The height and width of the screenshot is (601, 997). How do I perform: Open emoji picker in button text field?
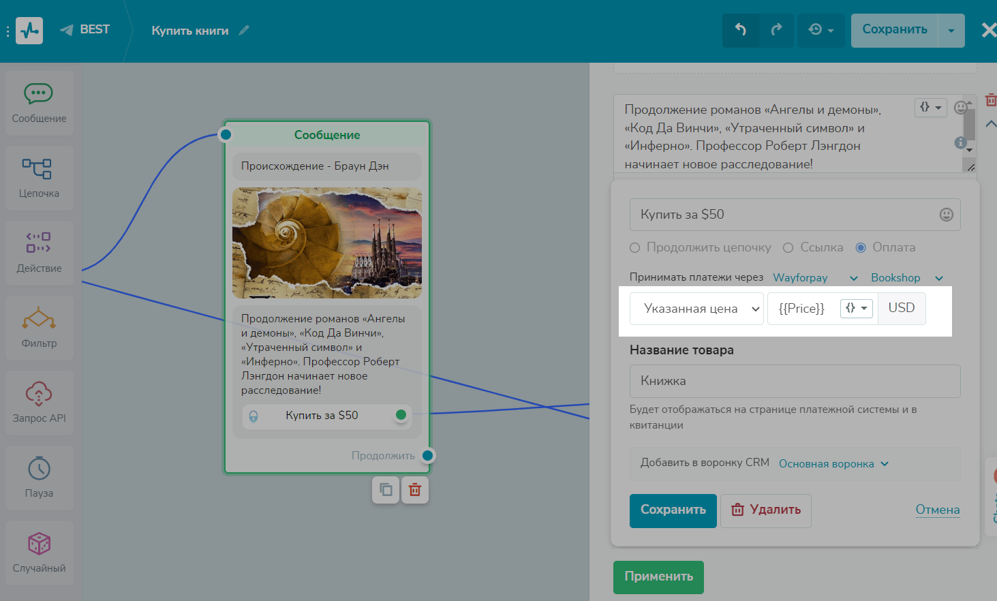[946, 215]
